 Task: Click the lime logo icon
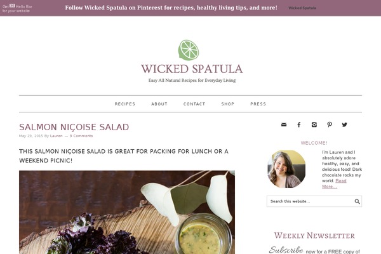click(x=189, y=50)
